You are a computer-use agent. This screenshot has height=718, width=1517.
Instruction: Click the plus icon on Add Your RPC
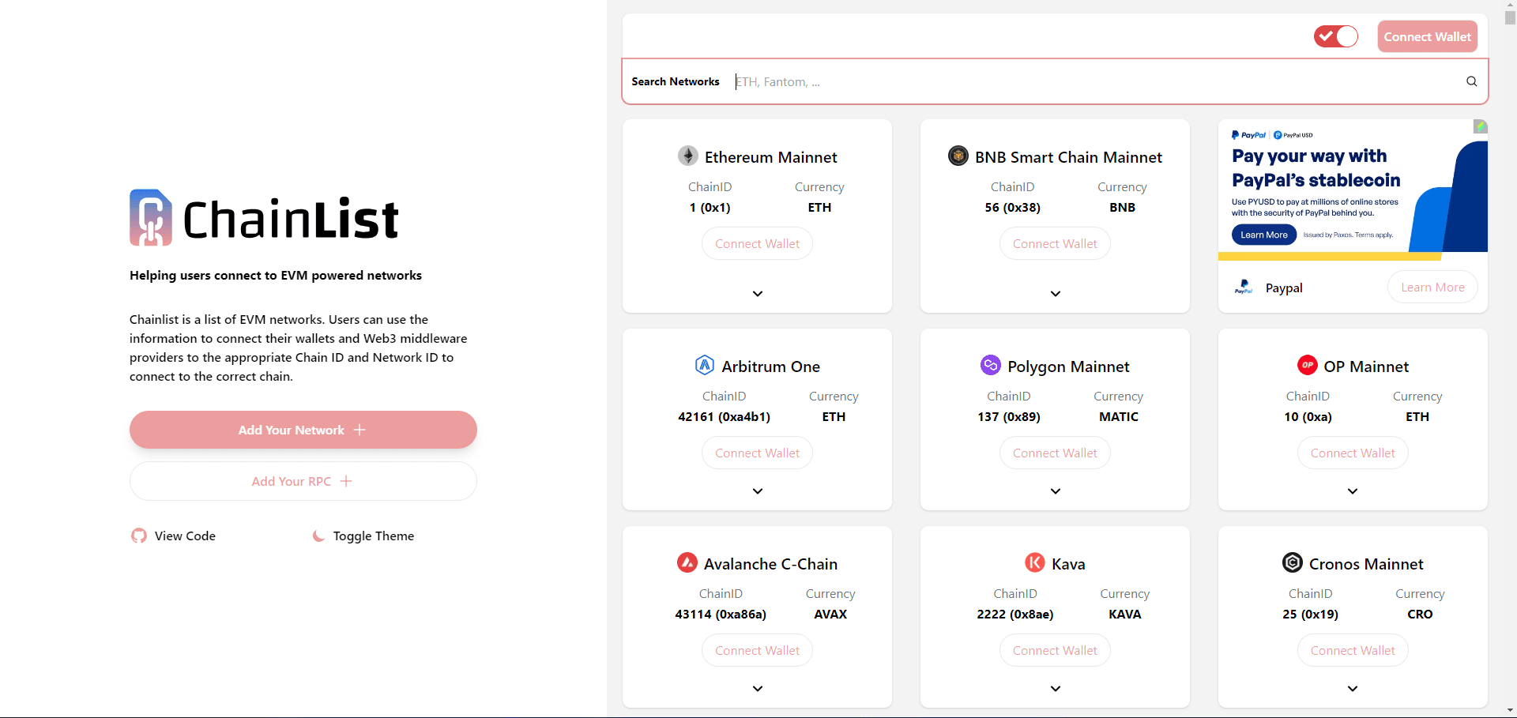346,481
